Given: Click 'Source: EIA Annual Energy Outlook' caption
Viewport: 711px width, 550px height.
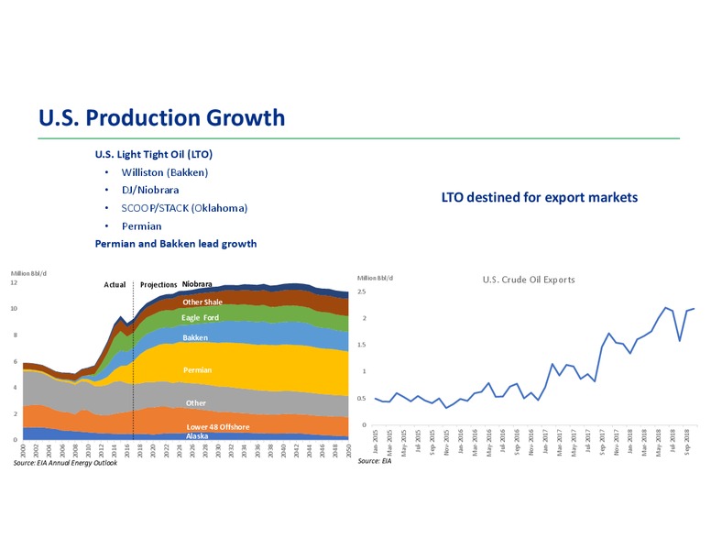Looking at the screenshot, I should tap(65, 463).
